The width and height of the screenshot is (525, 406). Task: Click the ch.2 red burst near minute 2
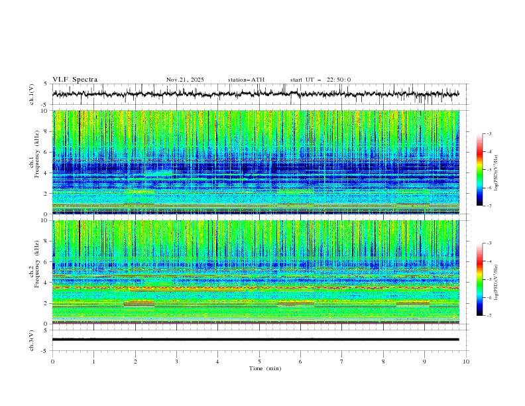139,304
